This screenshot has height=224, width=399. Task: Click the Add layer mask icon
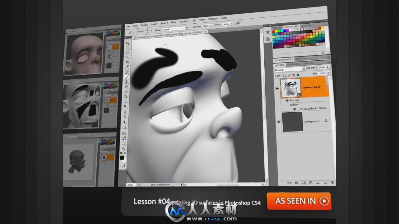coord(304,183)
